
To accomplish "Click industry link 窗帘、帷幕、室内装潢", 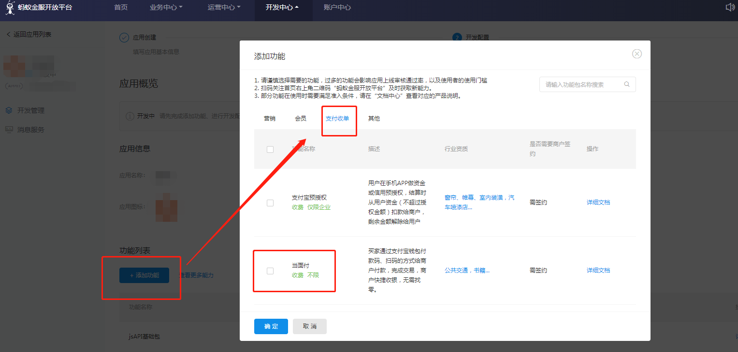I will coord(479,203).
